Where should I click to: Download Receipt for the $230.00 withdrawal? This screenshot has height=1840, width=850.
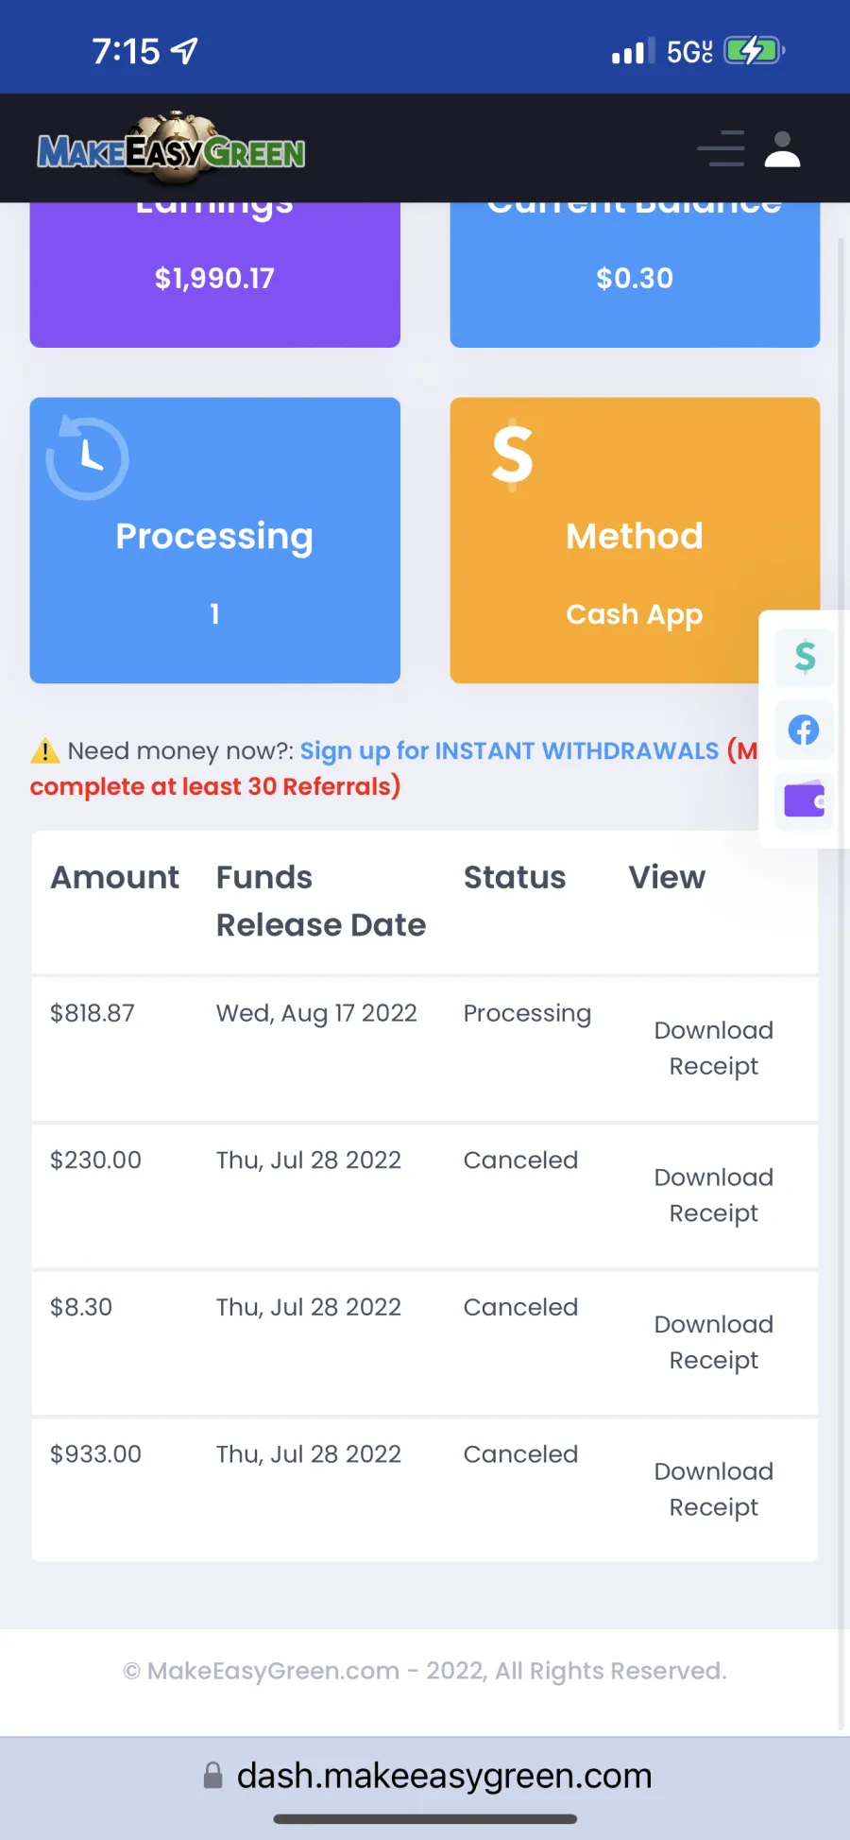click(714, 1195)
